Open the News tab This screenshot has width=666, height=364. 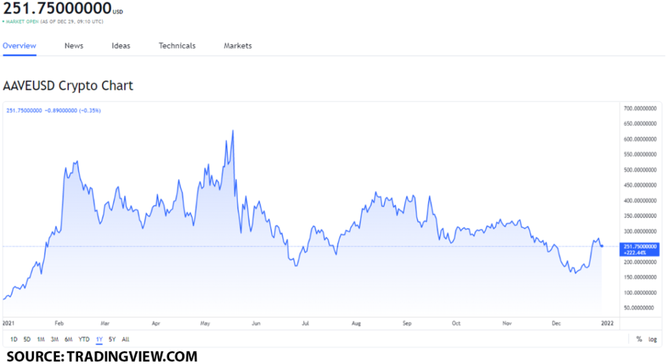(x=74, y=46)
